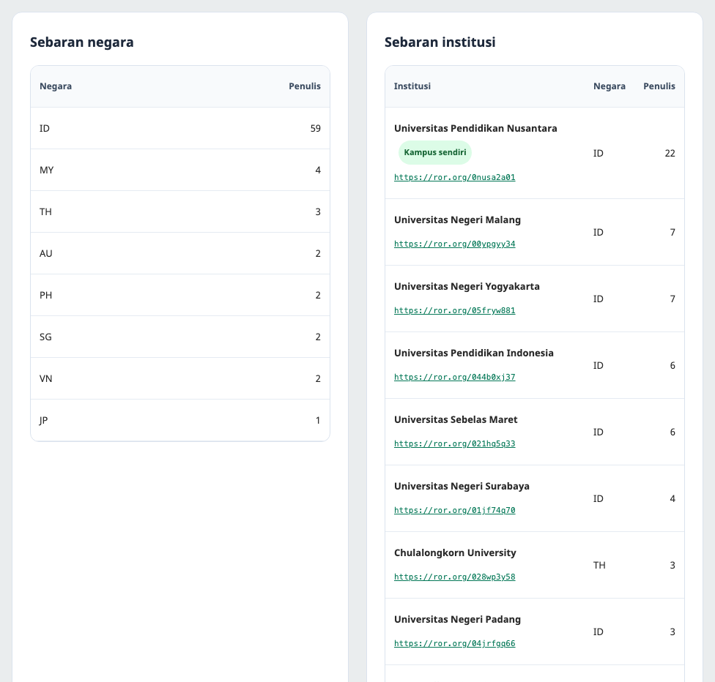Click the Institusi column header
The image size is (715, 682).
(x=412, y=86)
